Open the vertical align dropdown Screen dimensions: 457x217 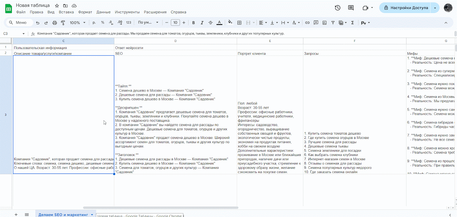[274, 23]
